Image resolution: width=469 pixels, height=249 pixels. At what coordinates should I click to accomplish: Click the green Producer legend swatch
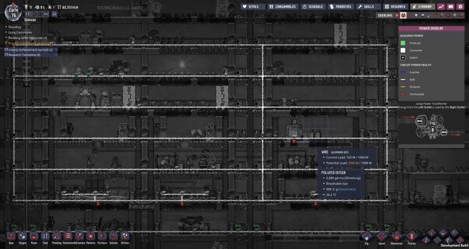403,43
